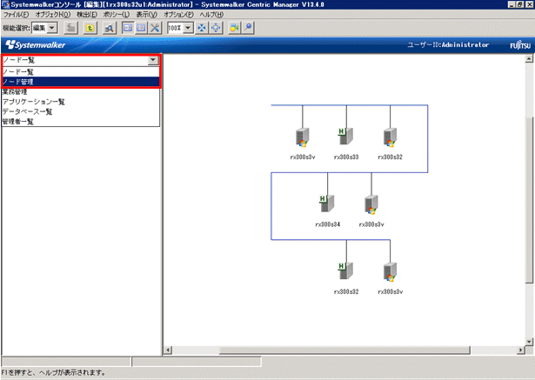Open the 検出(E) menu
The height and width of the screenshot is (380, 535).
[87, 15]
